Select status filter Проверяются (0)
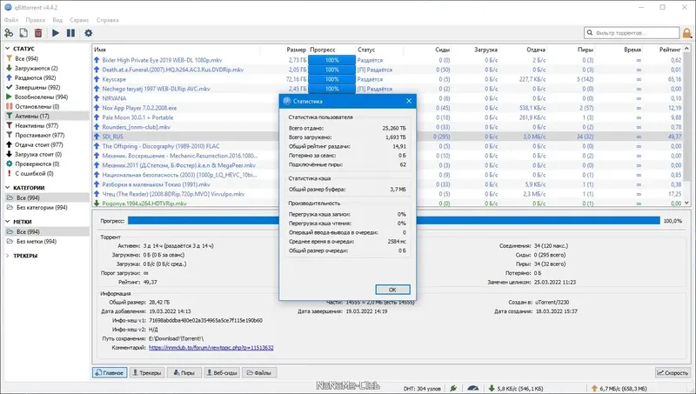Image resolution: width=696 pixels, height=394 pixels. click(37, 164)
